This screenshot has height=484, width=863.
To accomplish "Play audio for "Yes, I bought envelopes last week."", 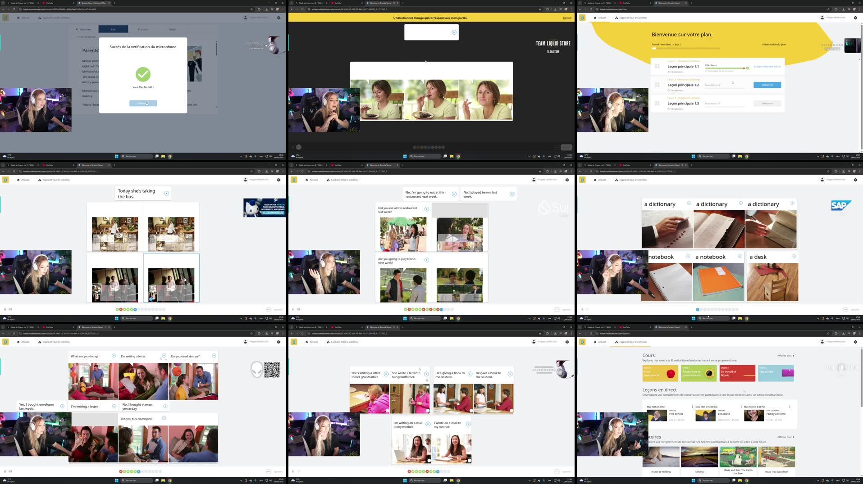I will point(62,406).
